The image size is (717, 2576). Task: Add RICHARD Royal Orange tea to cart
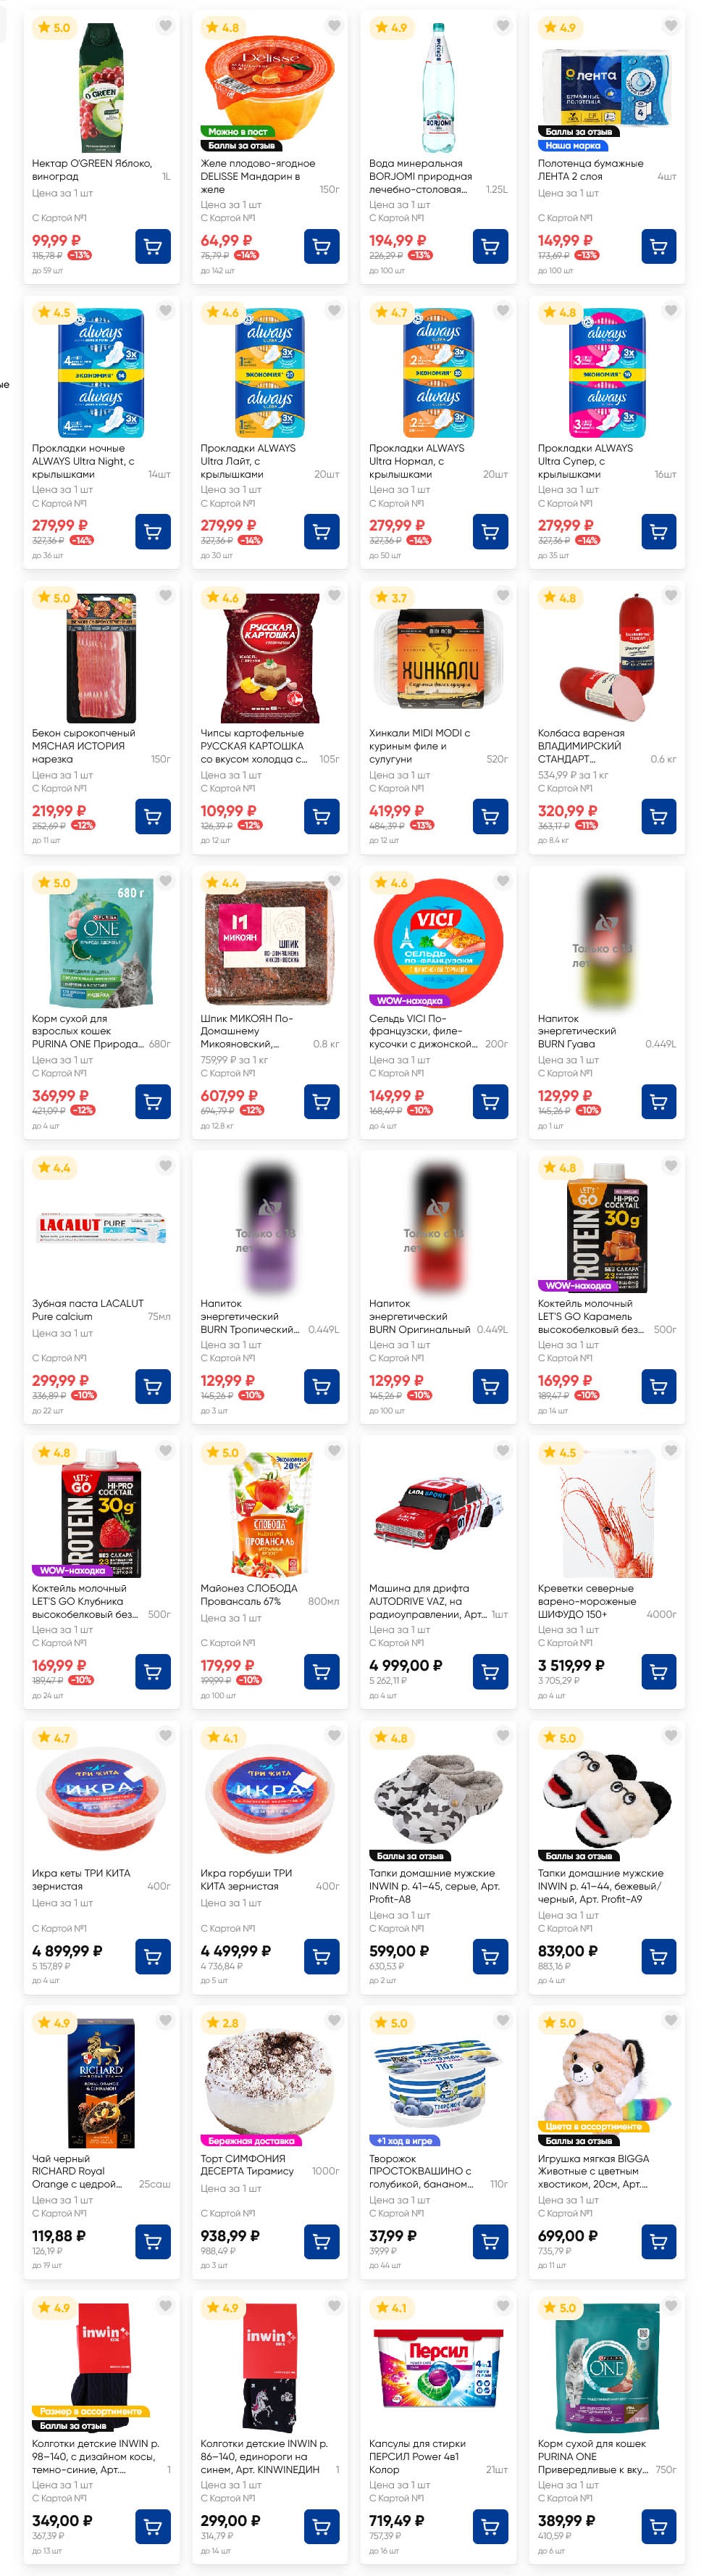pyautogui.click(x=153, y=2241)
